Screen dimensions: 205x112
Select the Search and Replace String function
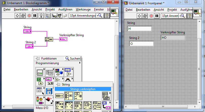[69, 105]
